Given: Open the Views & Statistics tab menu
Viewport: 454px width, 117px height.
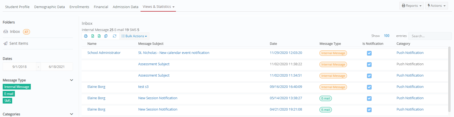Looking at the screenshot, I should (158, 7).
